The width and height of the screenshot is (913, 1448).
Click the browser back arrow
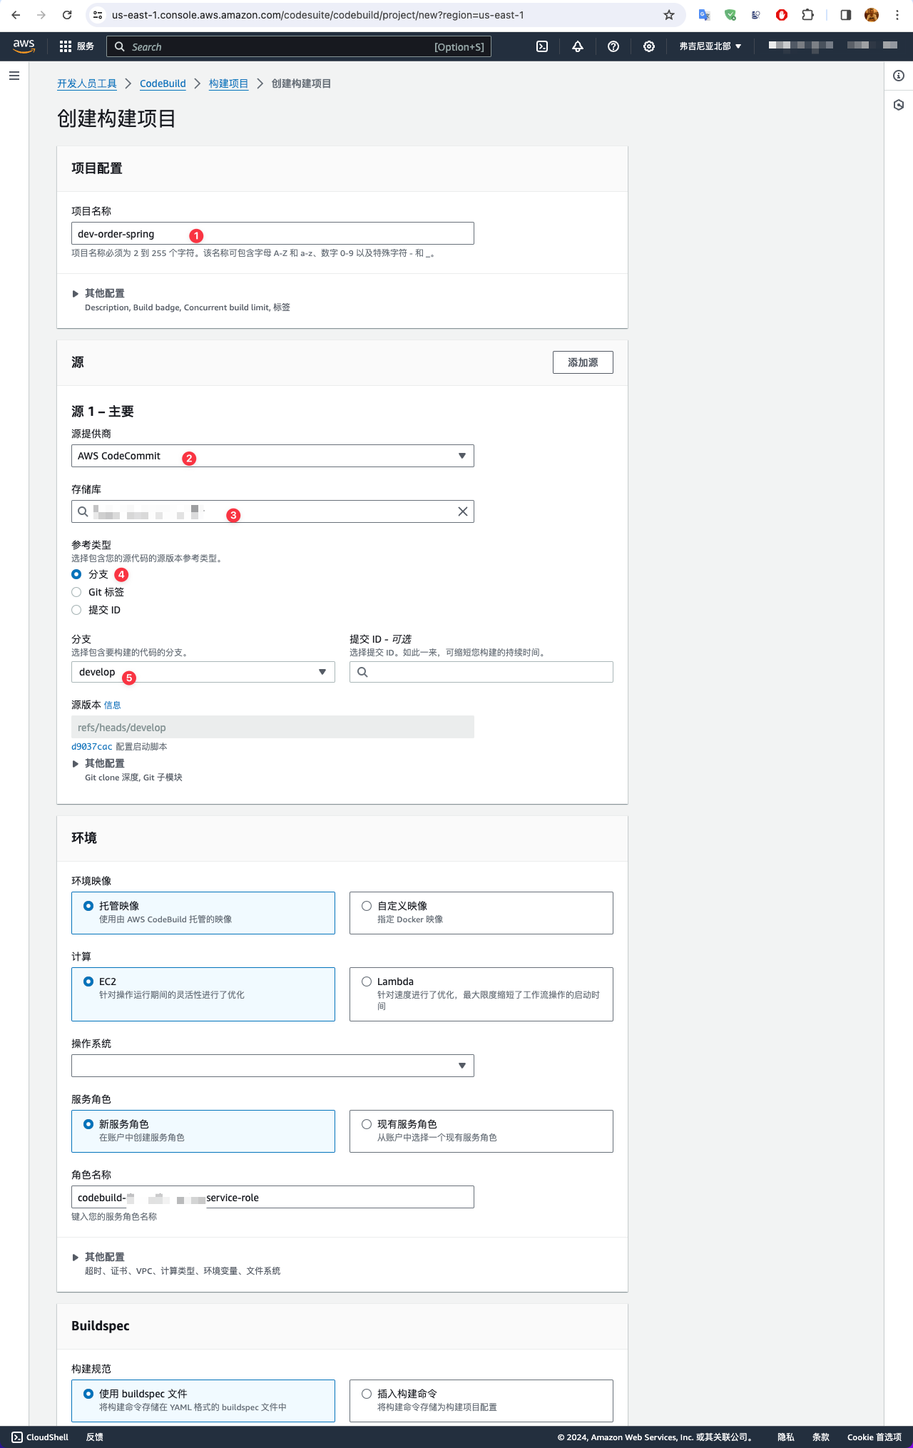point(16,15)
